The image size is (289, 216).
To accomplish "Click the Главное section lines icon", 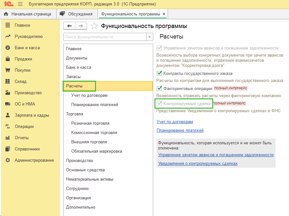I will pyautogui.click(x=8, y=25).
